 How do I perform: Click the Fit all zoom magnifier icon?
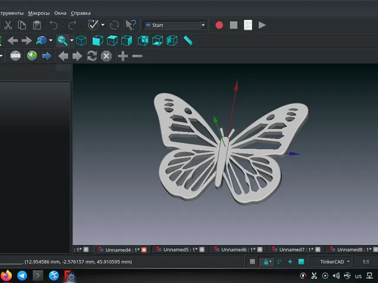63,41
